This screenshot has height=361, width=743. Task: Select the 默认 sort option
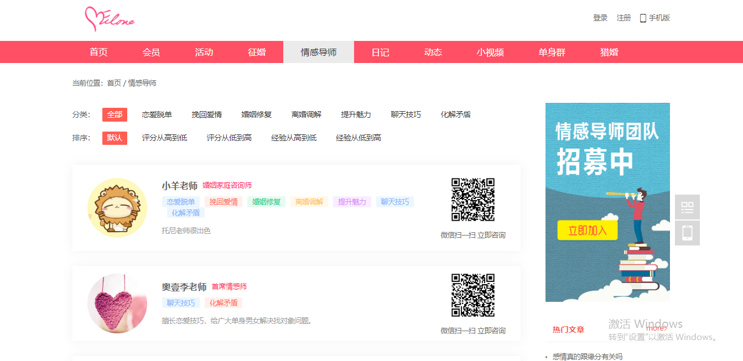pos(115,138)
